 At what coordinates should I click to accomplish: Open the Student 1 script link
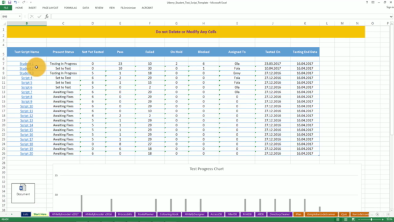26,64
